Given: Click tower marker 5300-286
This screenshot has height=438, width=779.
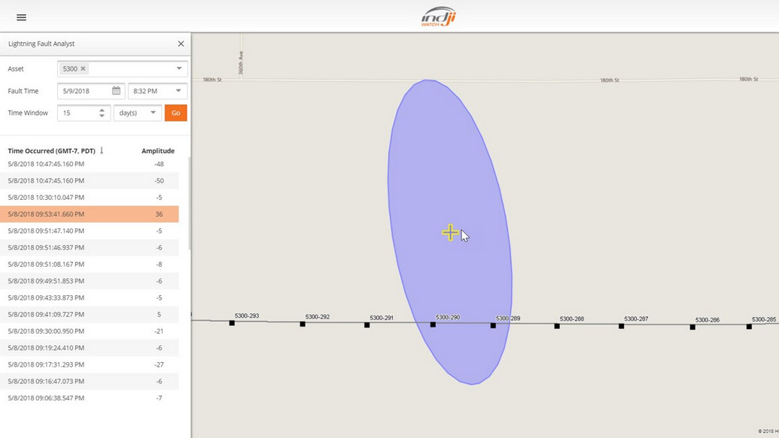Looking at the screenshot, I should click(x=692, y=327).
